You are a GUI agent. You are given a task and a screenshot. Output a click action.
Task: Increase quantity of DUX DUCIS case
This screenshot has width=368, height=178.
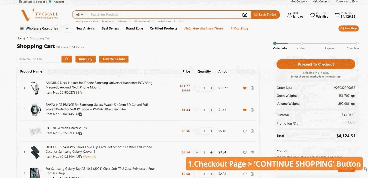pos(211,152)
